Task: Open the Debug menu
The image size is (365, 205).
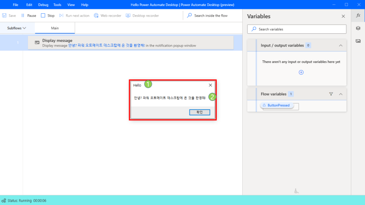Action: pyautogui.click(x=43, y=4)
